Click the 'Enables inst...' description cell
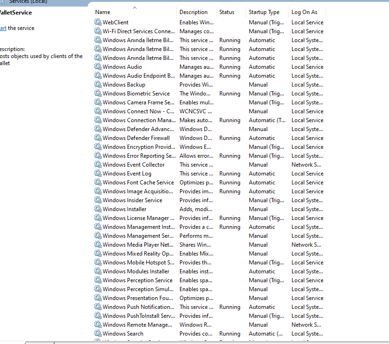The image size is (389, 344). pyautogui.click(x=196, y=271)
